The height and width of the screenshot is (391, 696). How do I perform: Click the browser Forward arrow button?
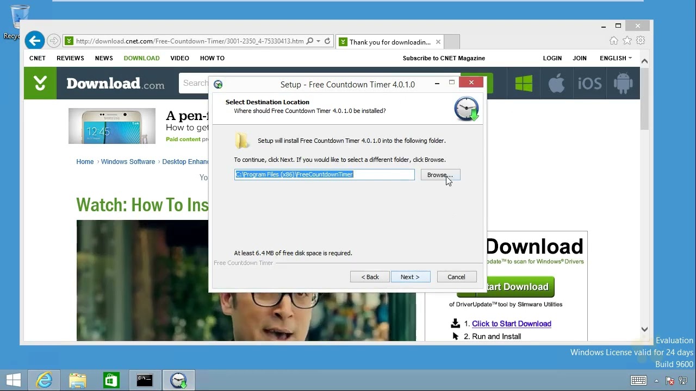[x=53, y=41]
